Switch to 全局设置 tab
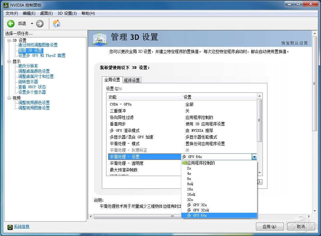This screenshot has width=321, height=236. coord(112,80)
